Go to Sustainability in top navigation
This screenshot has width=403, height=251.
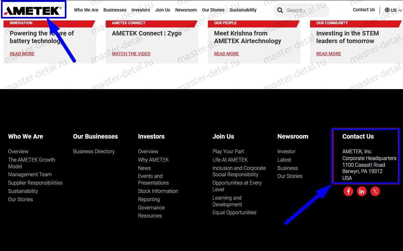pos(243,10)
